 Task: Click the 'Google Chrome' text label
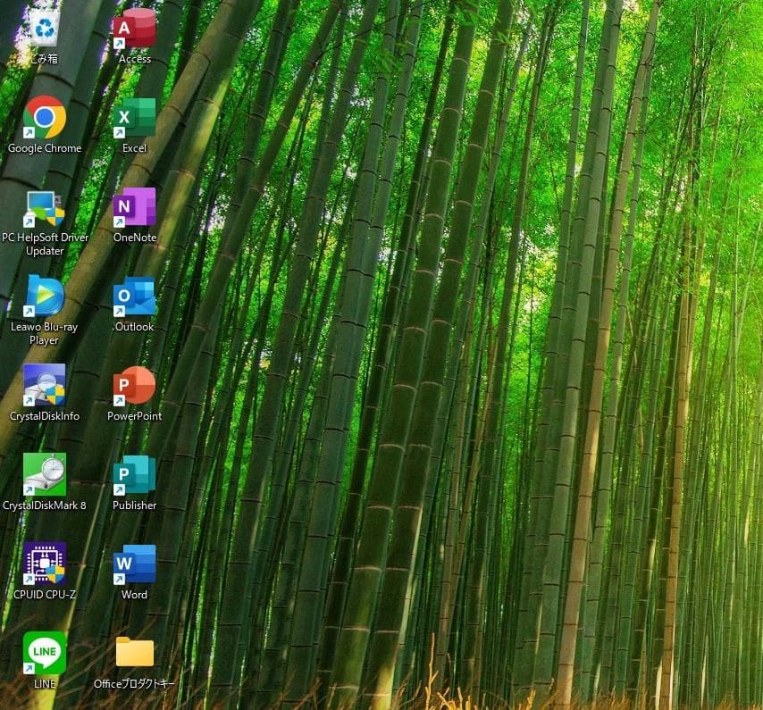coord(44,148)
